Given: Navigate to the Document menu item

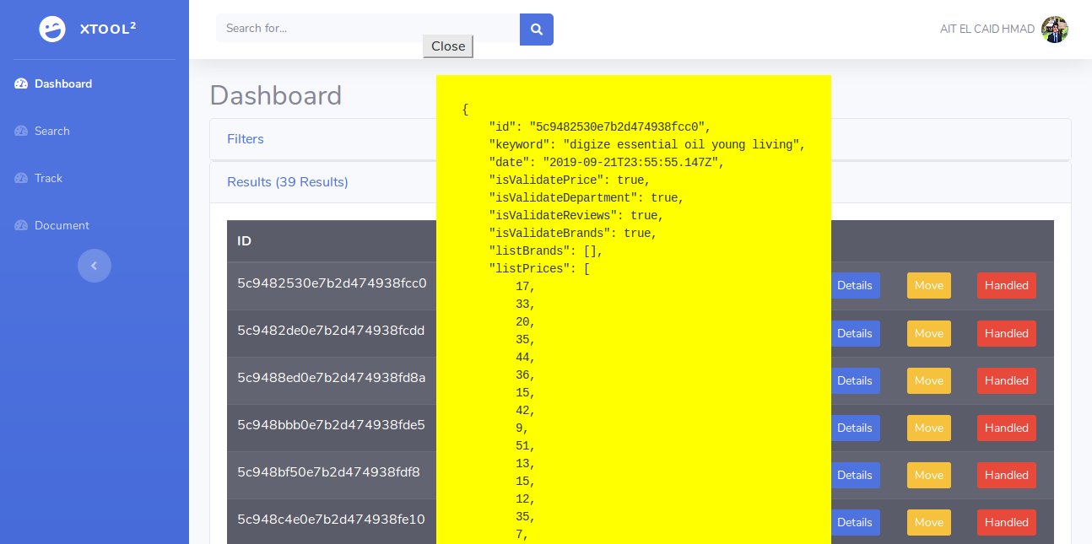Looking at the screenshot, I should 62,225.
